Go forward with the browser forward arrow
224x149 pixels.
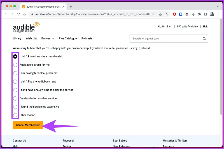(x=12, y=14)
